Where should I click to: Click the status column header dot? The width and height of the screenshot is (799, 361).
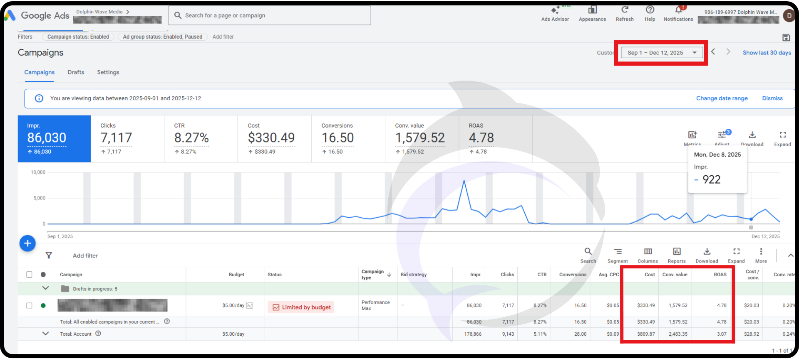tap(43, 275)
